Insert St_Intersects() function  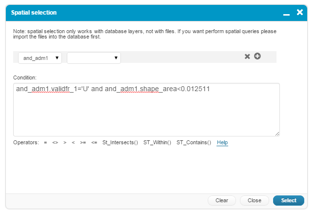(x=120, y=143)
